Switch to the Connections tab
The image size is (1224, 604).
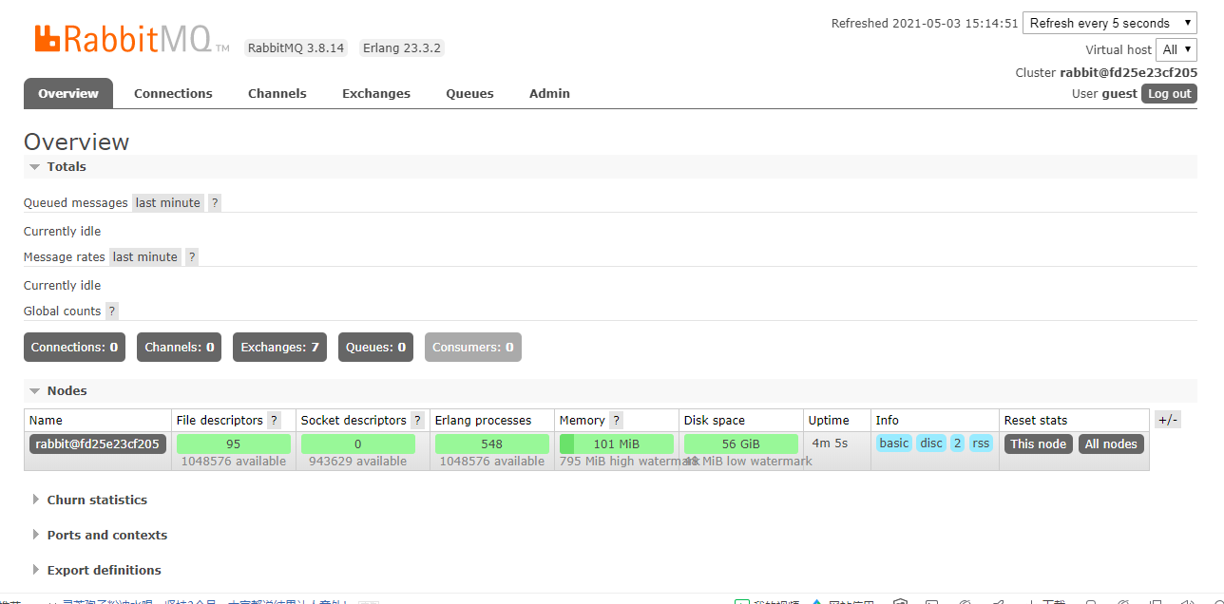(x=173, y=93)
